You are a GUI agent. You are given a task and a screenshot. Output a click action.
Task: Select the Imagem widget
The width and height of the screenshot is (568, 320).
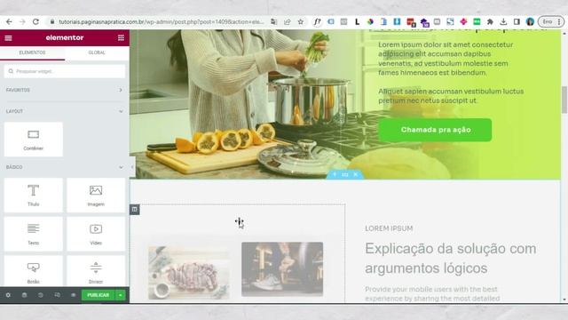(x=96, y=196)
